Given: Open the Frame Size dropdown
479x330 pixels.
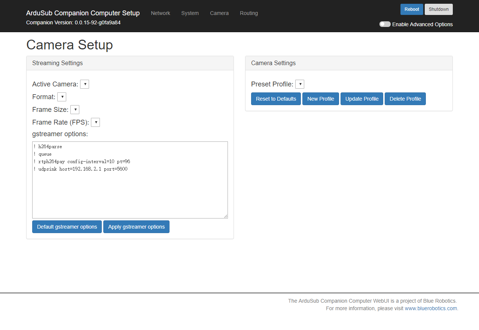Looking at the screenshot, I should pos(75,110).
